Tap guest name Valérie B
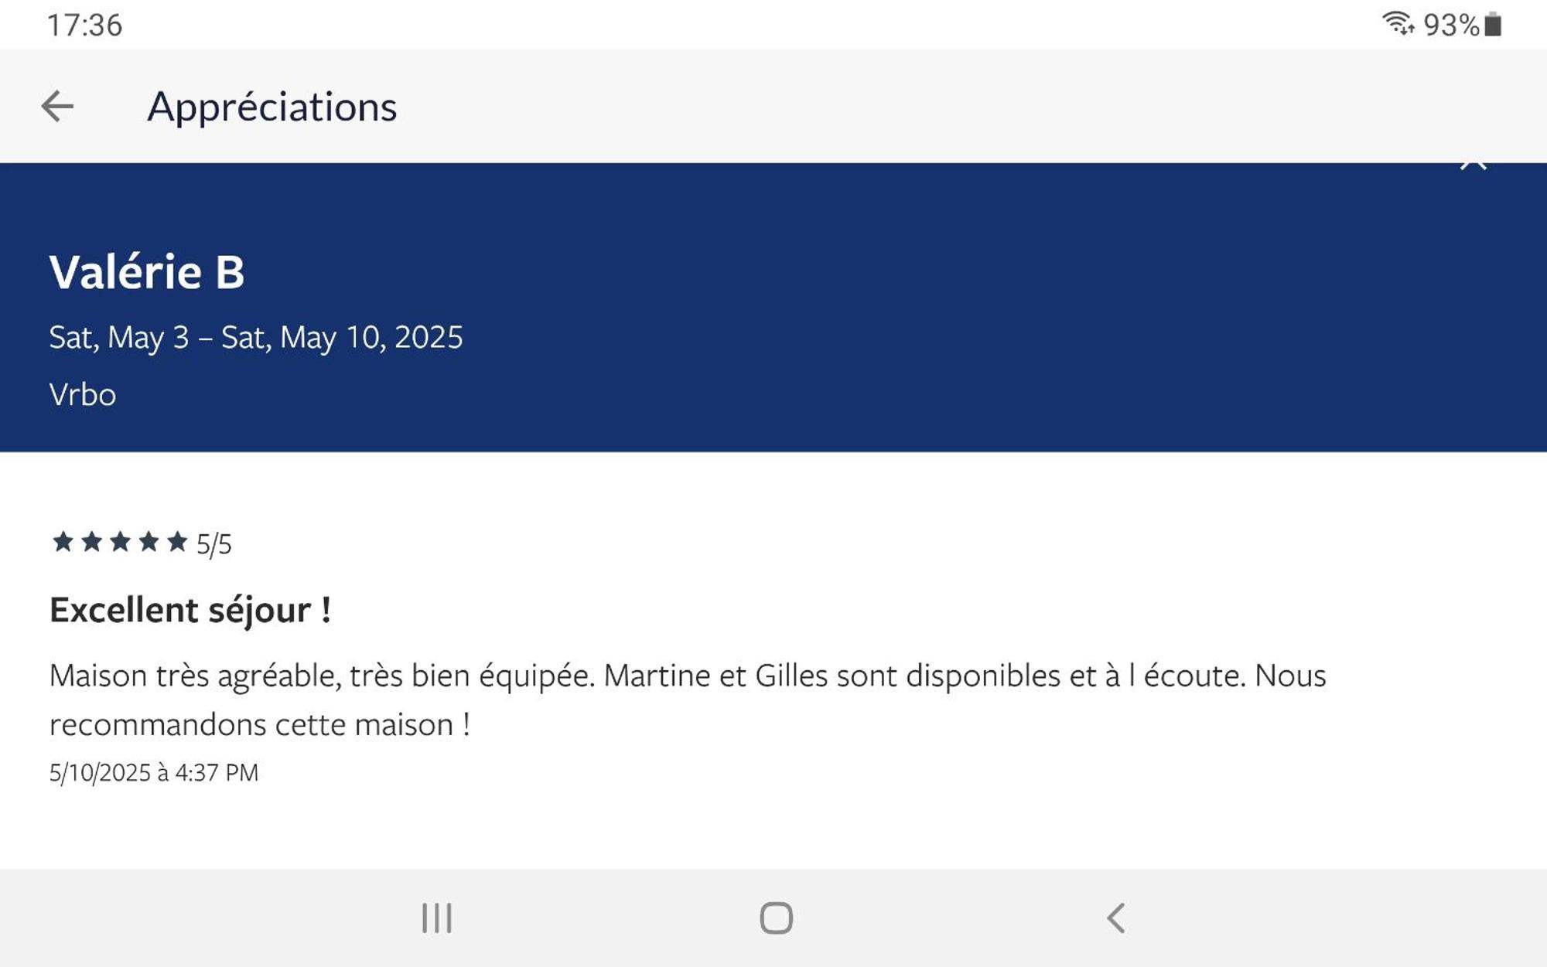The width and height of the screenshot is (1547, 967). [147, 272]
